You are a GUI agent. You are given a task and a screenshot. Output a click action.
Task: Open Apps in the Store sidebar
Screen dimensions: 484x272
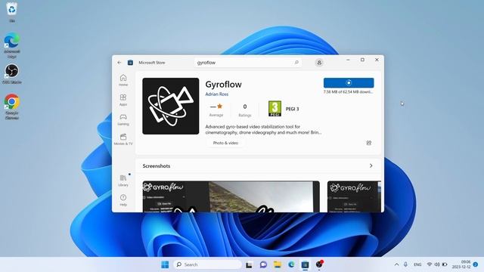(123, 100)
